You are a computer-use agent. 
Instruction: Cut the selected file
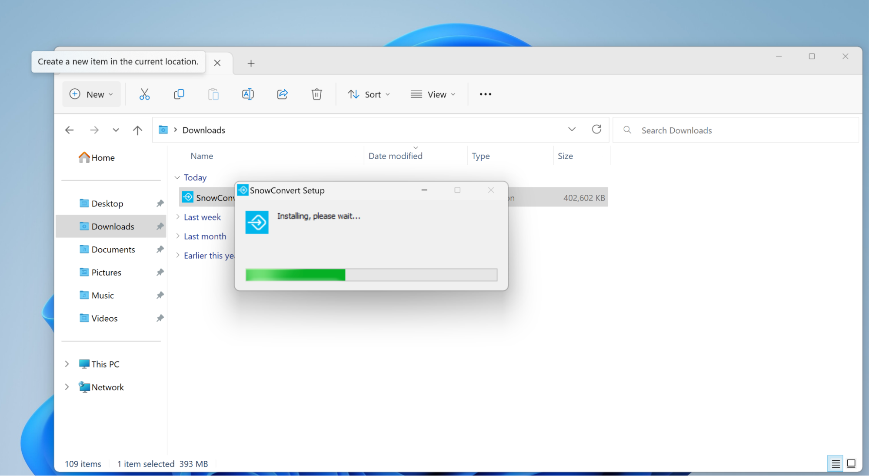(x=144, y=94)
